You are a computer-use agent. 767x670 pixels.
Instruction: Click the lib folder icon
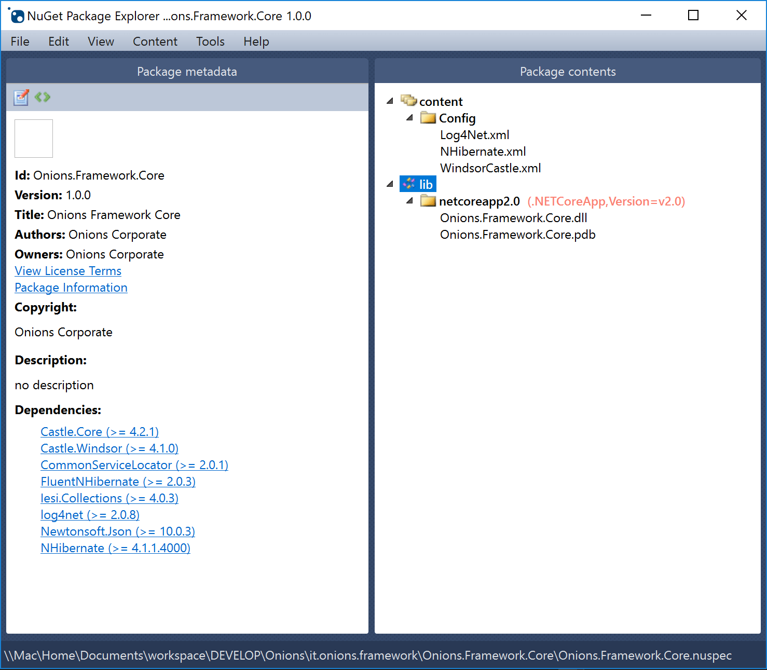[409, 184]
